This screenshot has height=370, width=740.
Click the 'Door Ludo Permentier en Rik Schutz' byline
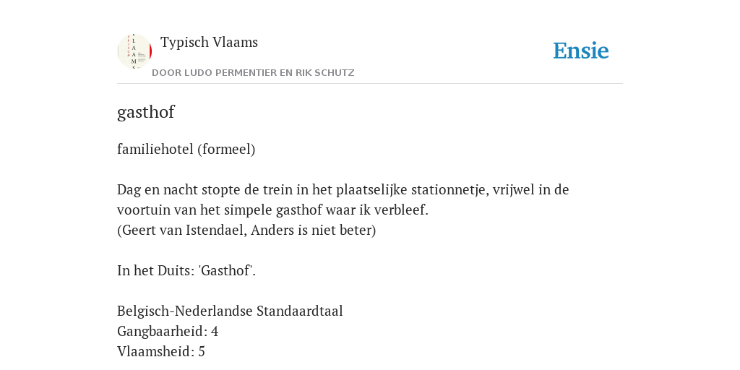pos(253,73)
